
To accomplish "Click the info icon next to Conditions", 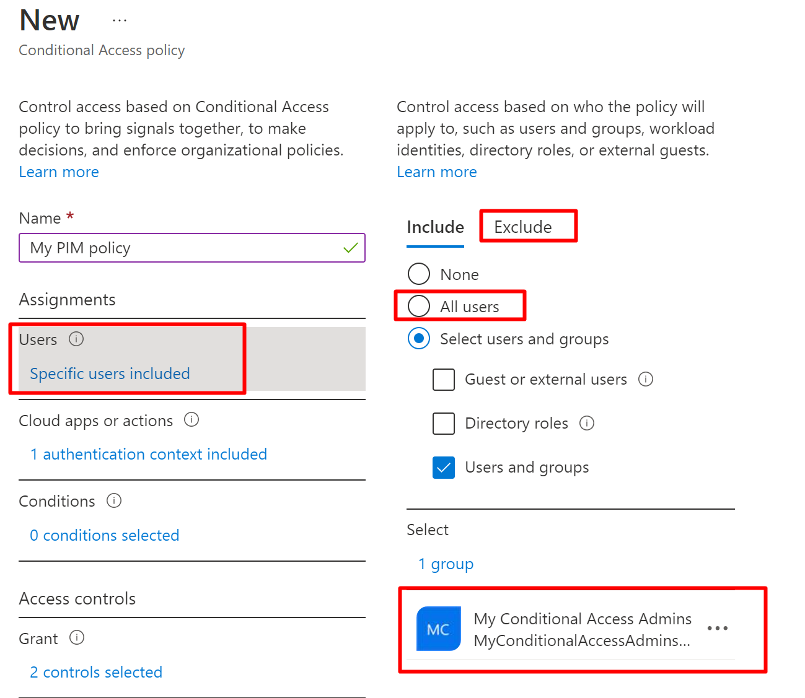I will [114, 500].
